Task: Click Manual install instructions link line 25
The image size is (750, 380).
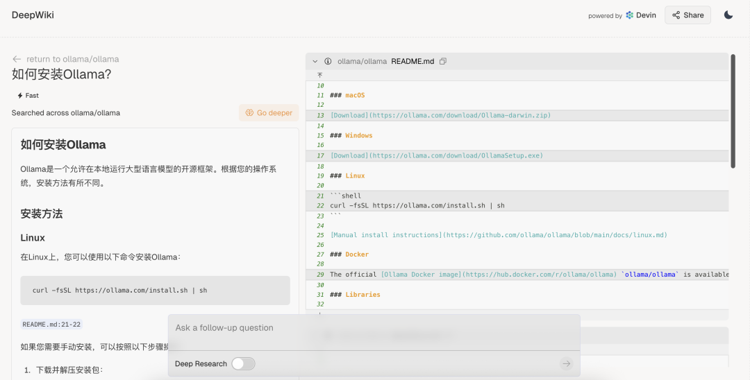Action: 499,235
